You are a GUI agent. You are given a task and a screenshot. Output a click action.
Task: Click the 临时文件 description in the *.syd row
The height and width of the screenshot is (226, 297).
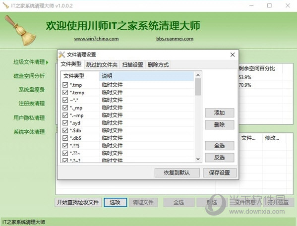[113, 123]
